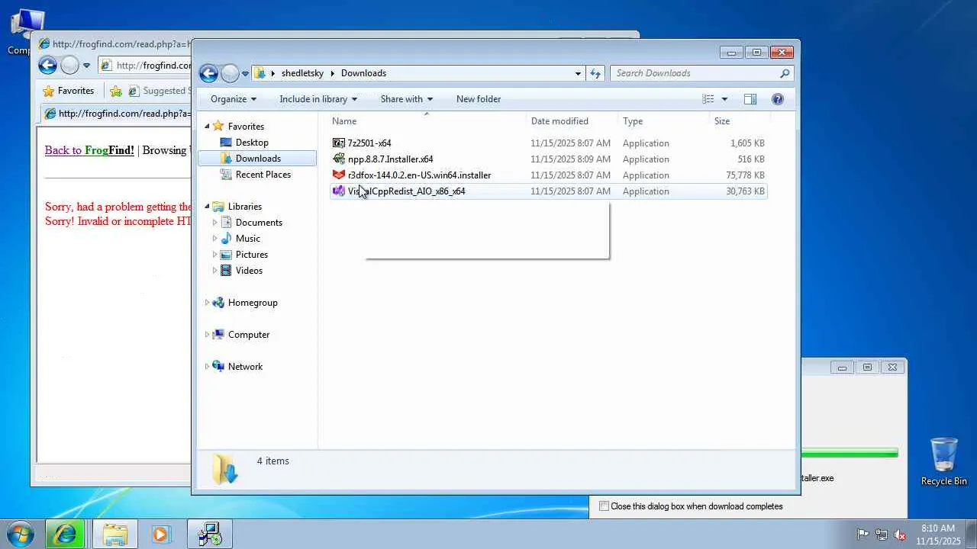Select the VisualCppRedist_AIO file icon
977x549 pixels.
pos(339,191)
